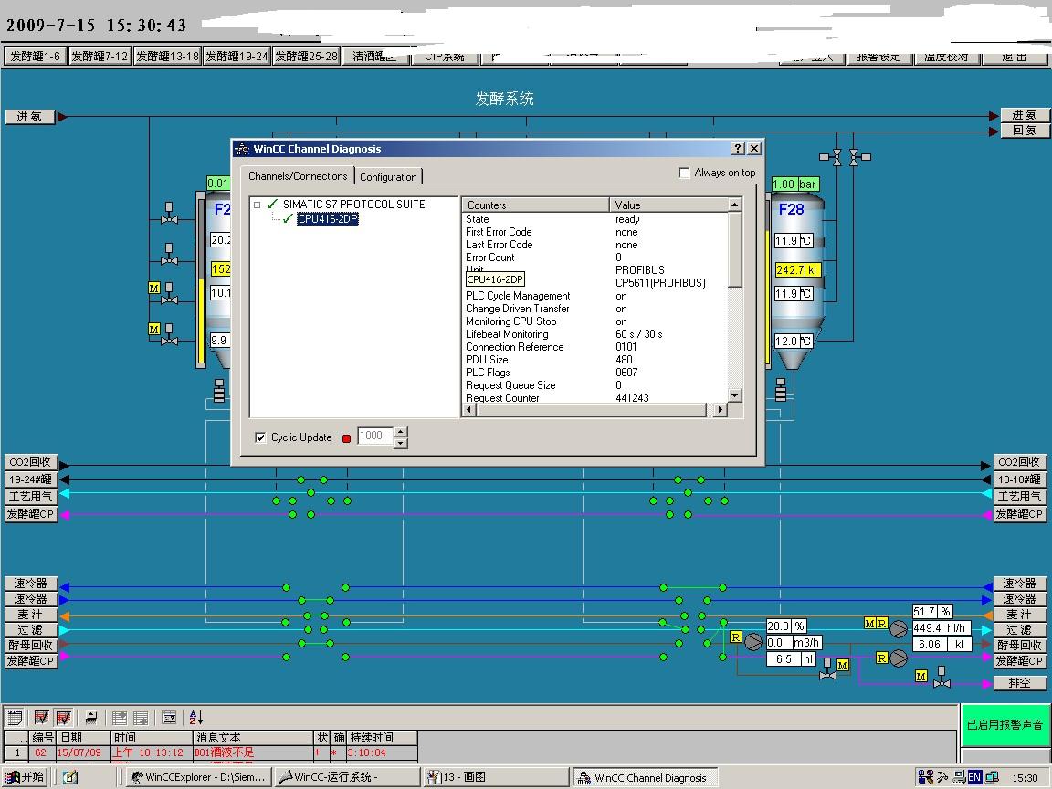Open the 发酵罐19-24 screen
Screen dimensions: 1052x789
(x=237, y=57)
